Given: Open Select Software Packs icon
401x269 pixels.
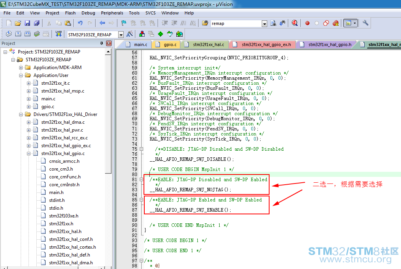Looking at the screenshot, I should point(170,34).
